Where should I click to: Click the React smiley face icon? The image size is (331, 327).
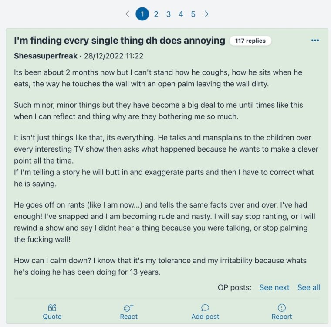[128, 308]
